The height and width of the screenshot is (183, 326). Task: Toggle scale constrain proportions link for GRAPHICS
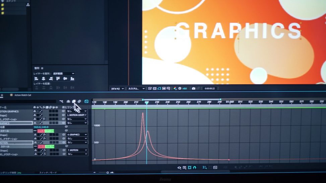click(x=35, y=131)
